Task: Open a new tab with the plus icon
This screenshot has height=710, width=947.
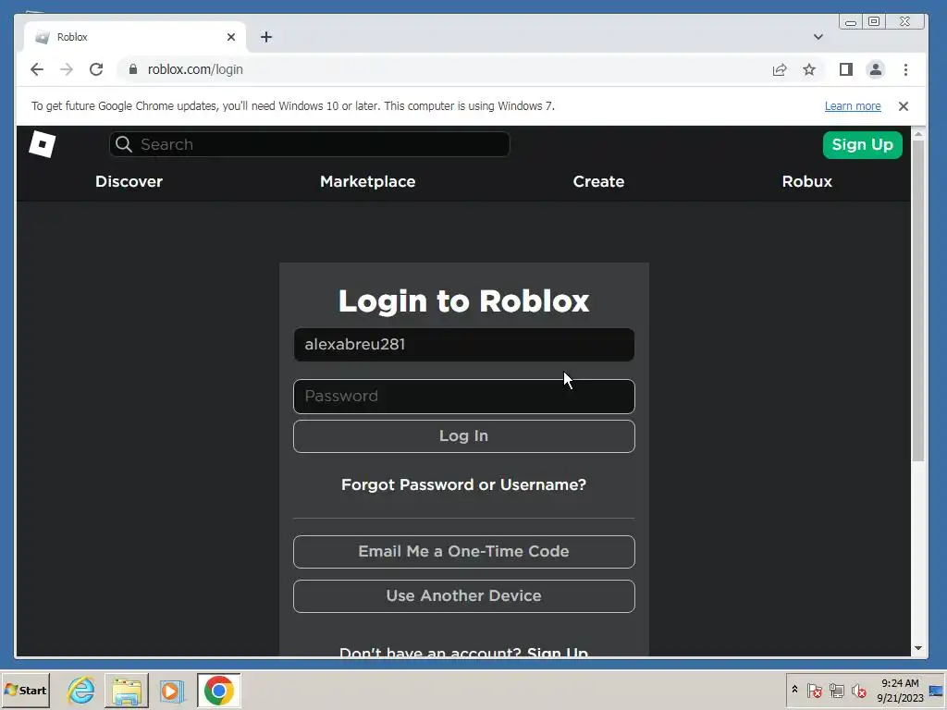Action: coord(266,37)
